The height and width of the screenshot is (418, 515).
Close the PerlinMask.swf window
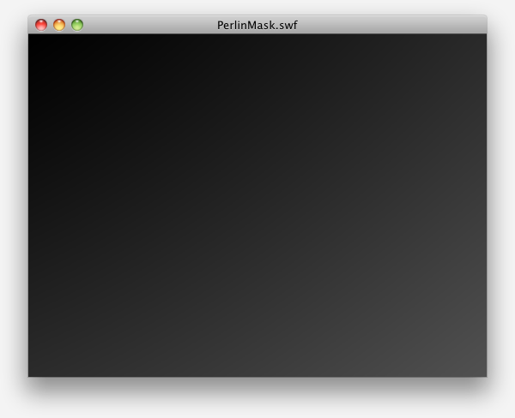[41, 25]
